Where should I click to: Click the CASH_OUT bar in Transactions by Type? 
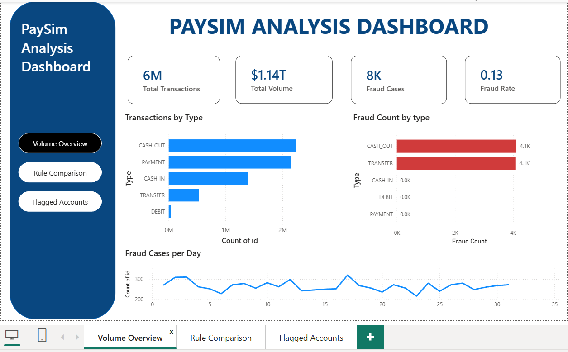coord(232,146)
